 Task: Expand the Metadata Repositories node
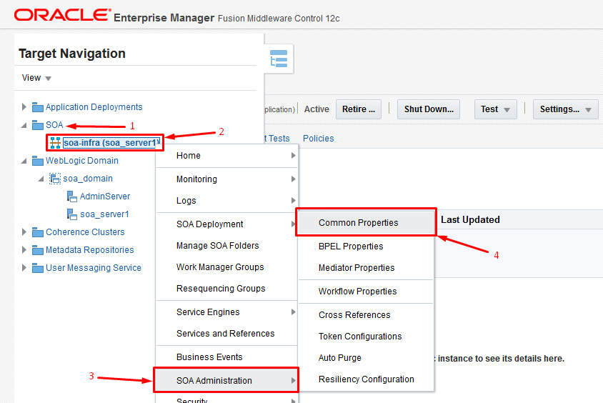(x=24, y=250)
